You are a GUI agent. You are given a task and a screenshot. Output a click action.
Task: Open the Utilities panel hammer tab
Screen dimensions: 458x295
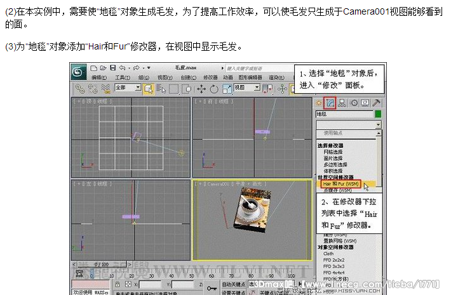point(376,103)
